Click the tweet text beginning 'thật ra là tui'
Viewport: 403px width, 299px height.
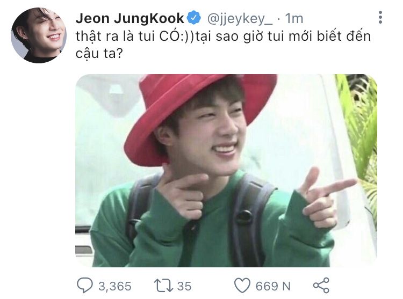(223, 45)
